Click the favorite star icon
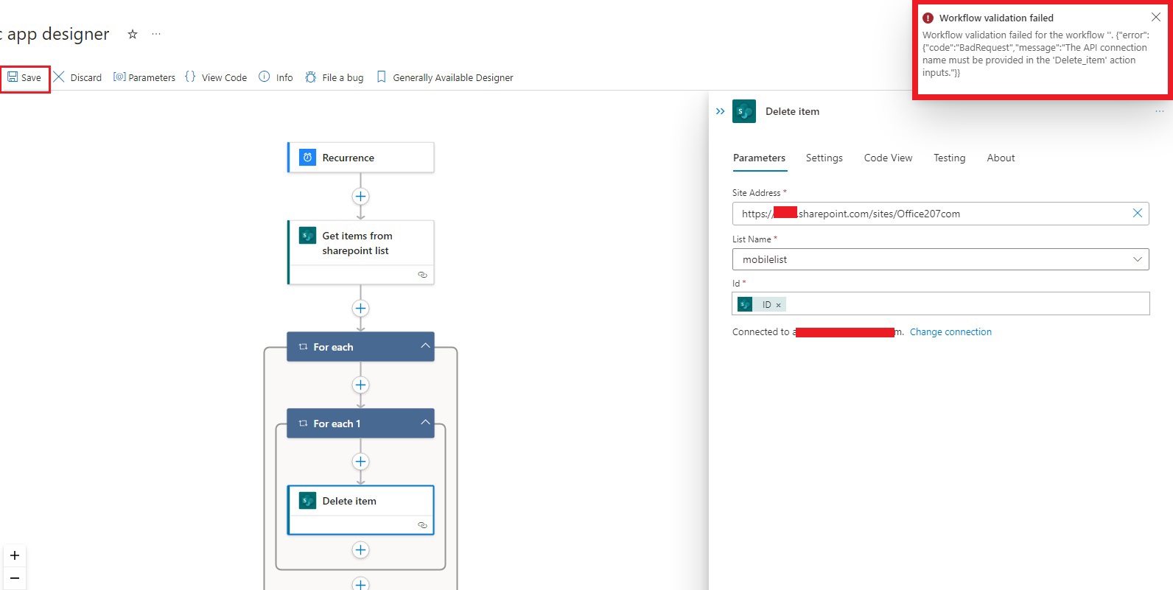This screenshot has width=1173, height=590. click(x=133, y=34)
